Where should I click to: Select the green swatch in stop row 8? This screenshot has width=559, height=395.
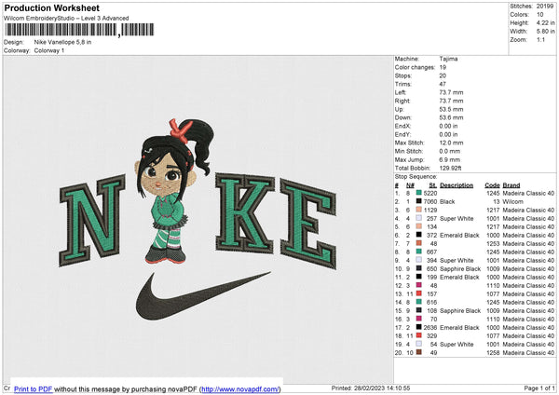[x=419, y=252]
